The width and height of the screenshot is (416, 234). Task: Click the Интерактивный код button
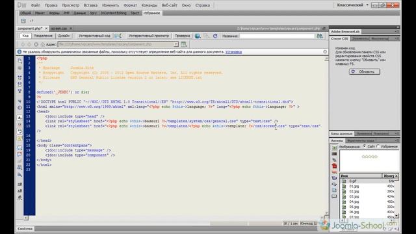94,36
